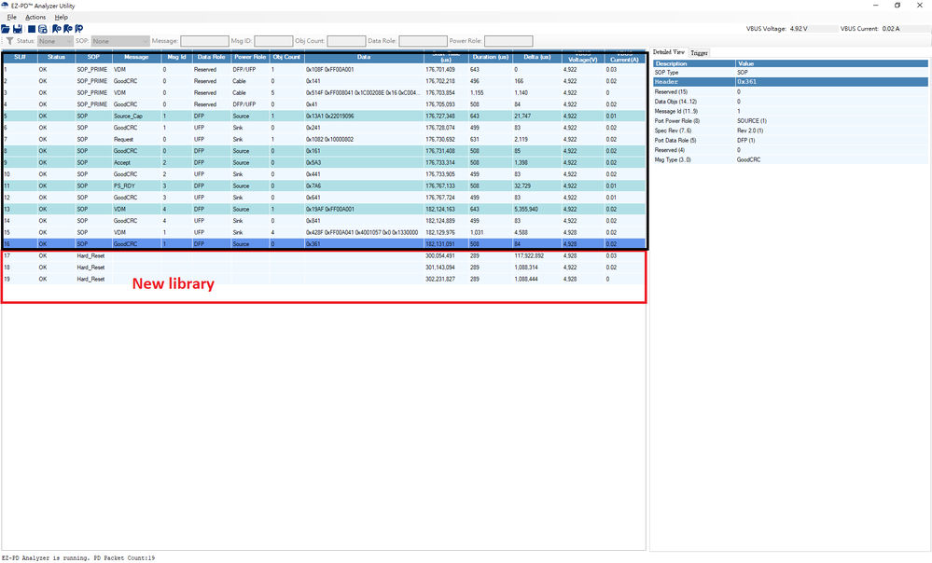Click the Msg Id column header
The width and height of the screenshot is (932, 563).
point(176,57)
